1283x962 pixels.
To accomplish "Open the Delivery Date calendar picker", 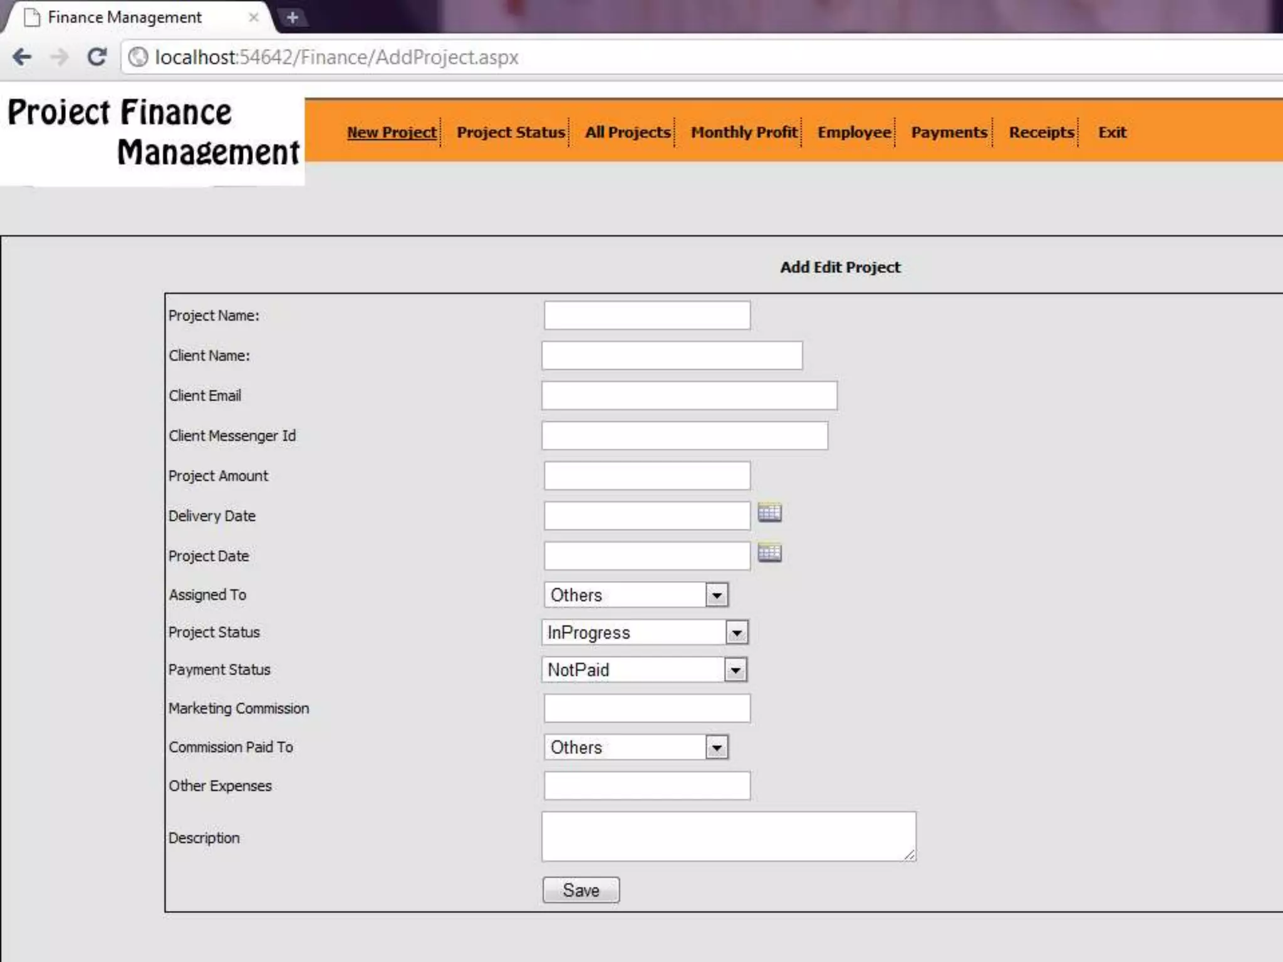I will click(769, 512).
